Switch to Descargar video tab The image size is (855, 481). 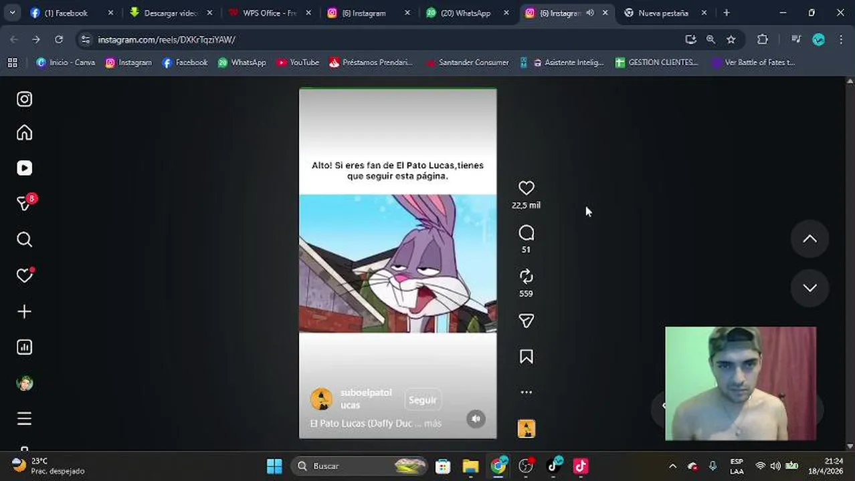point(171,13)
